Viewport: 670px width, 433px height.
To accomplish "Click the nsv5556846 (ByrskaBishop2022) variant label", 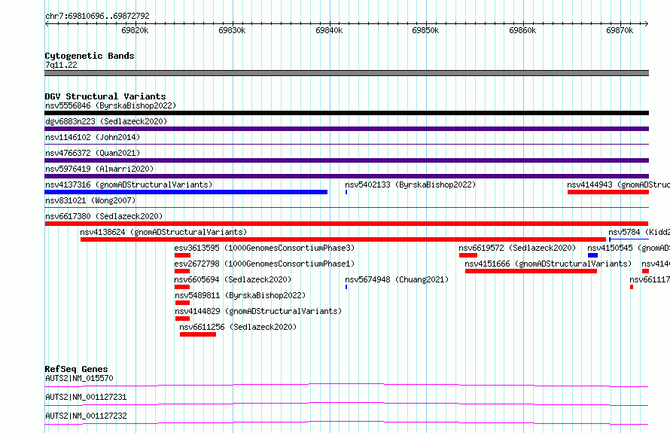I will [x=111, y=105].
